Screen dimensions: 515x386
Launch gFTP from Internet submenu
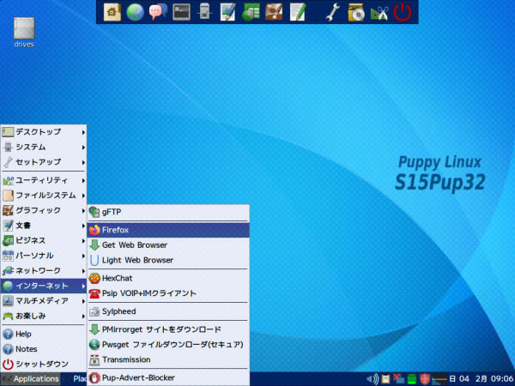(x=168, y=212)
